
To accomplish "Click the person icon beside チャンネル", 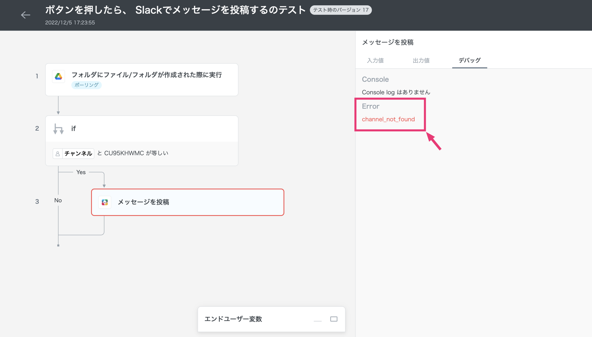I will [58, 154].
